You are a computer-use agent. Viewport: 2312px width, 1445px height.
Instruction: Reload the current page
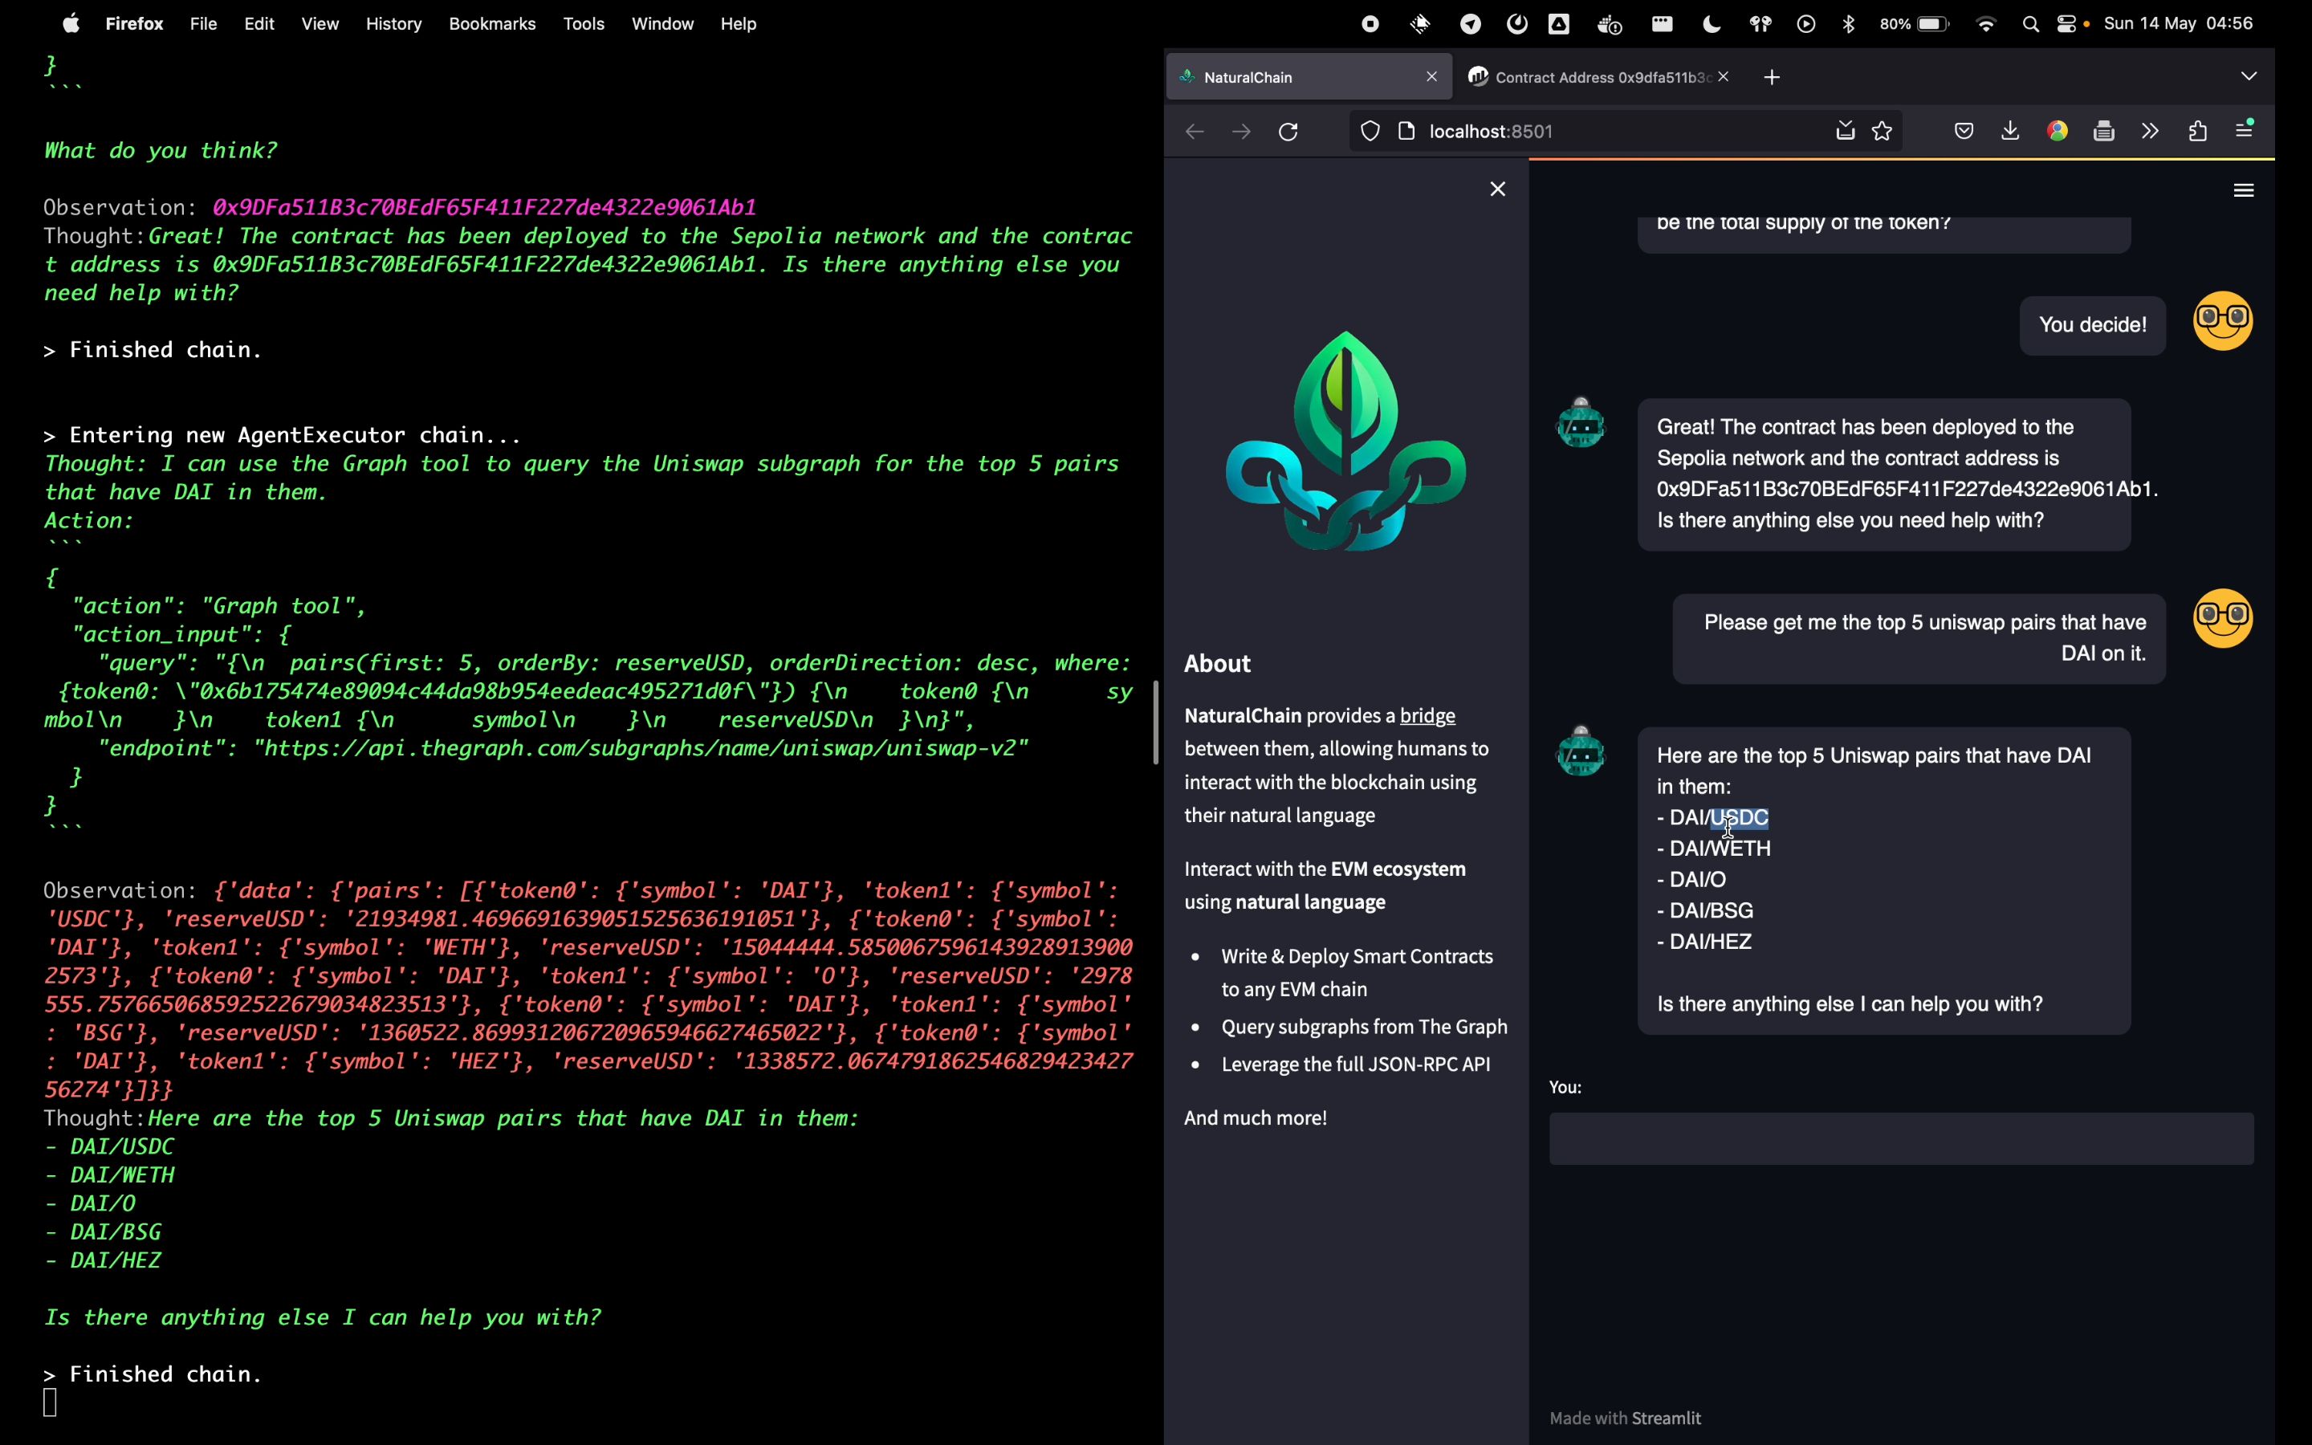(1288, 132)
